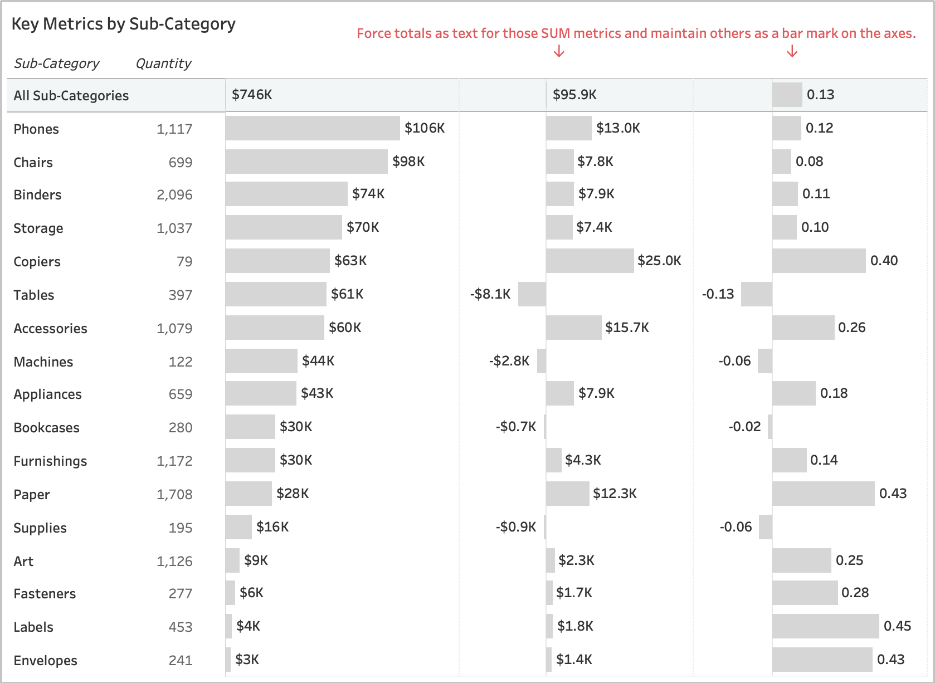Click the $746K total sales text
Viewport: 935px width, 683px height.
coord(252,95)
